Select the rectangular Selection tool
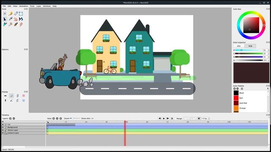Image resolution: width=271 pixels, height=152 pixels. click(x=21, y=14)
